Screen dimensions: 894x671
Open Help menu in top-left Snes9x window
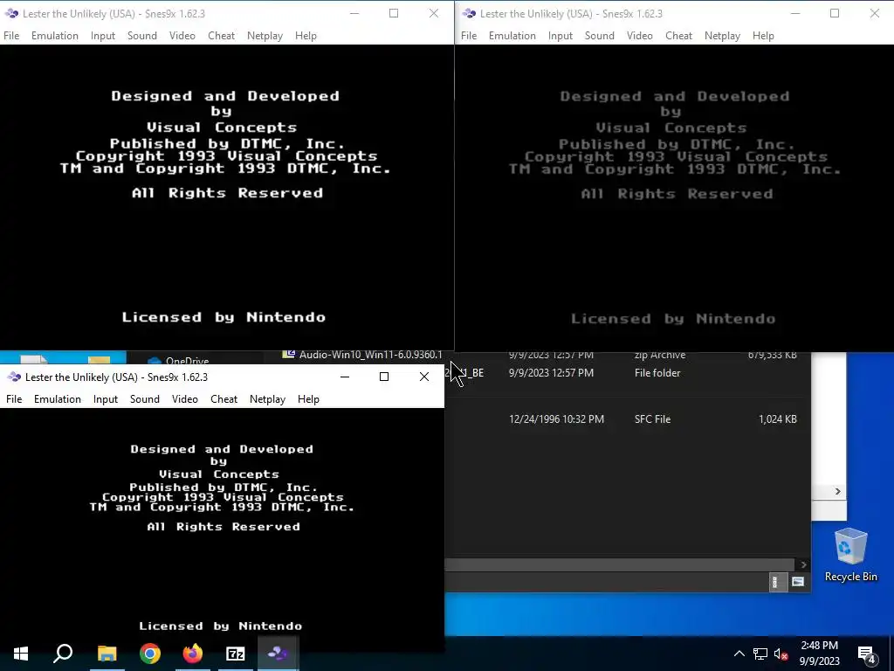[306, 35]
